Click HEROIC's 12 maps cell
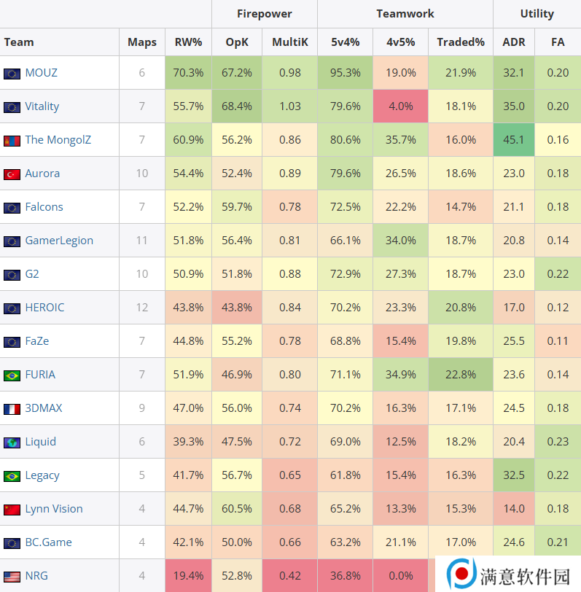Image resolution: width=581 pixels, height=592 pixels. [x=142, y=308]
